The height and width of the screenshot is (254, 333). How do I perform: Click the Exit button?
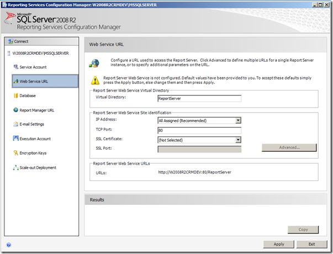pos(312,244)
